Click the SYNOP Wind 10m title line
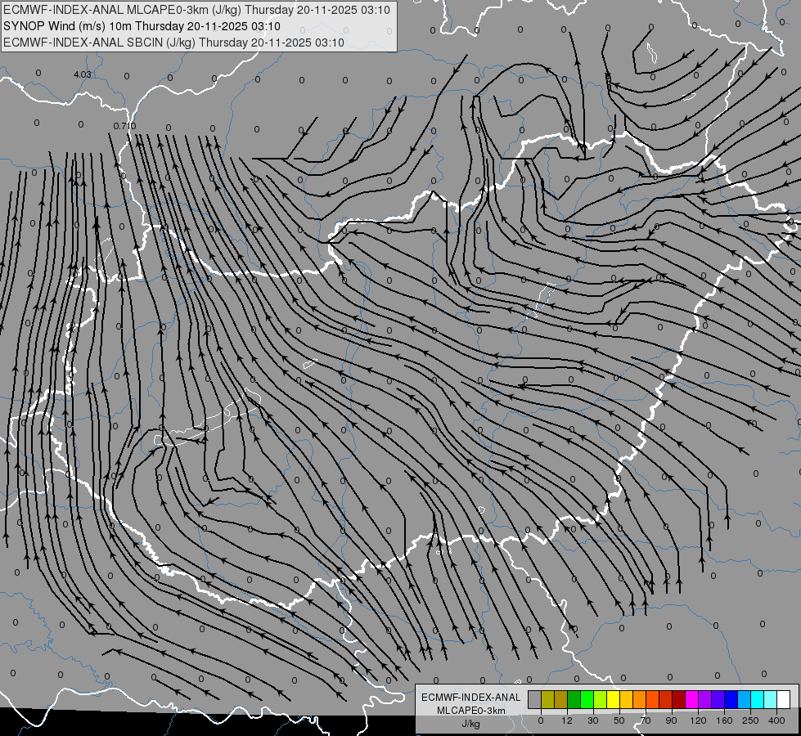The height and width of the screenshot is (736, 801). pos(142,26)
